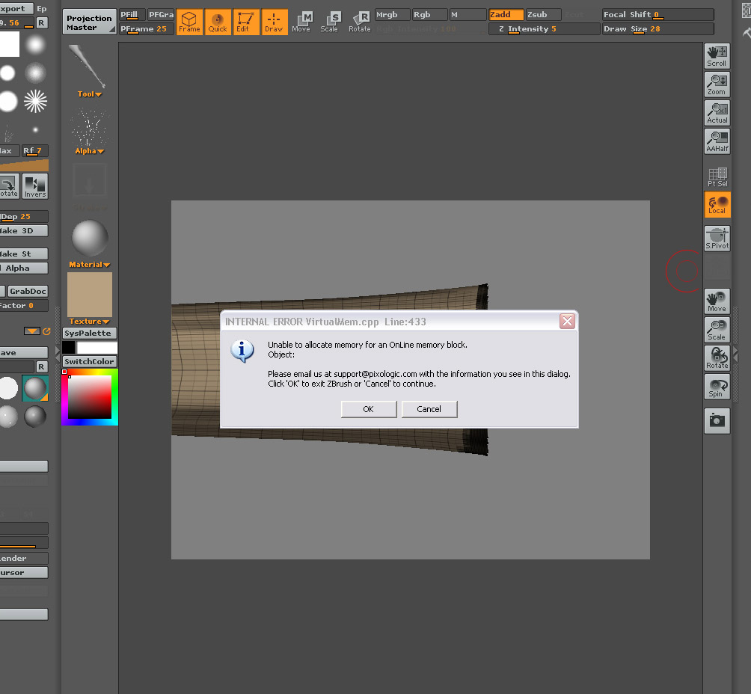
Task: Click the SysPalette button
Action: pos(90,334)
